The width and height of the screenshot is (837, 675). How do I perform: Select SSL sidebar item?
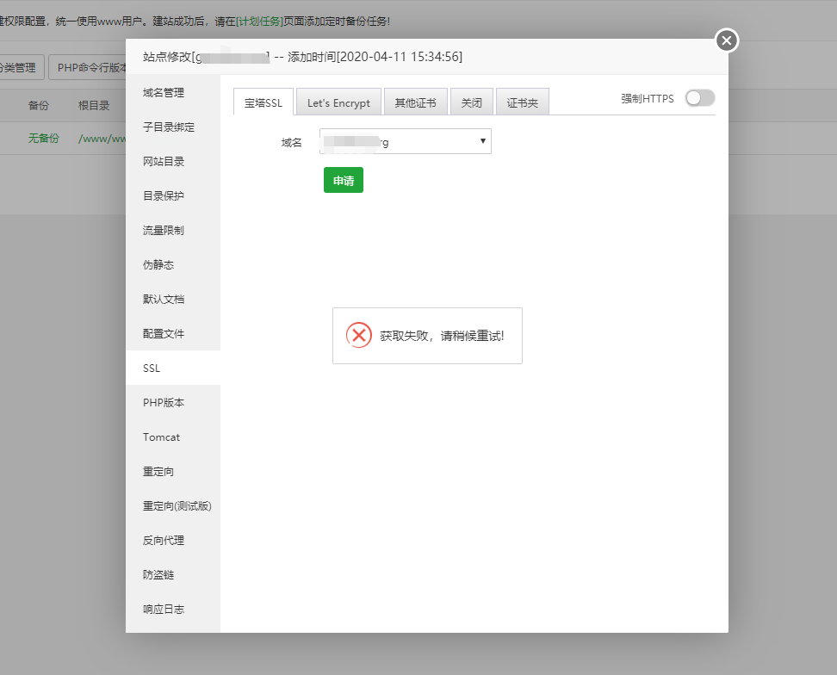click(173, 368)
